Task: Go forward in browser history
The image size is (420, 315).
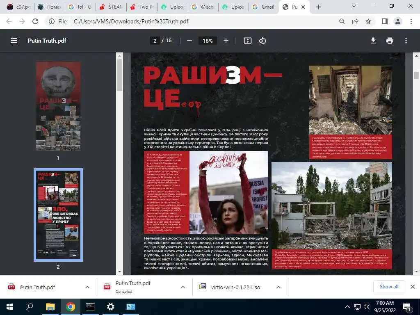Action: [22, 21]
